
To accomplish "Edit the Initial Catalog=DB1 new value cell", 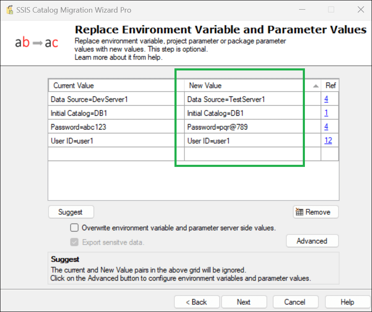I will coord(252,113).
